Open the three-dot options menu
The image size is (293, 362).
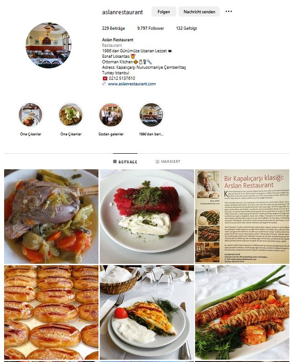[228, 11]
